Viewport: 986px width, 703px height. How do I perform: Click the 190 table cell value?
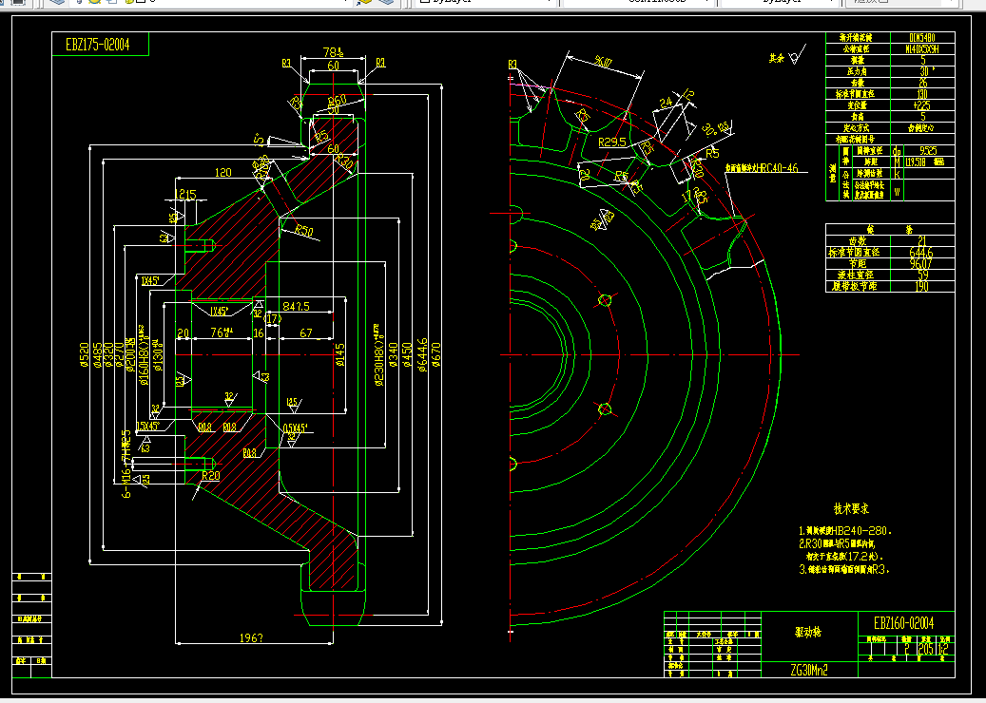click(x=922, y=286)
